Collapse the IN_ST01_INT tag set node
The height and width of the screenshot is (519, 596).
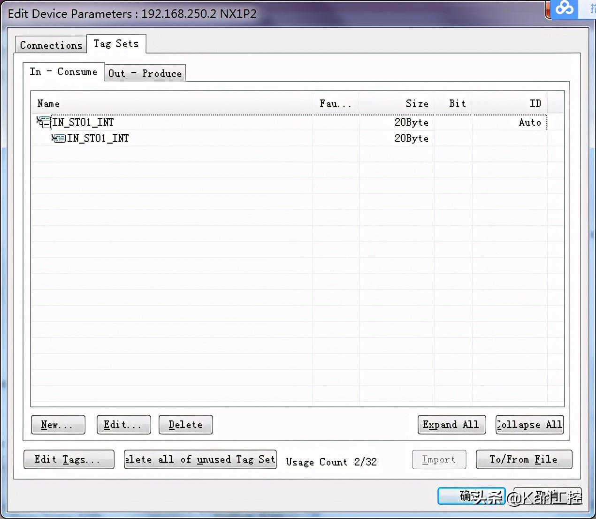coord(46,124)
